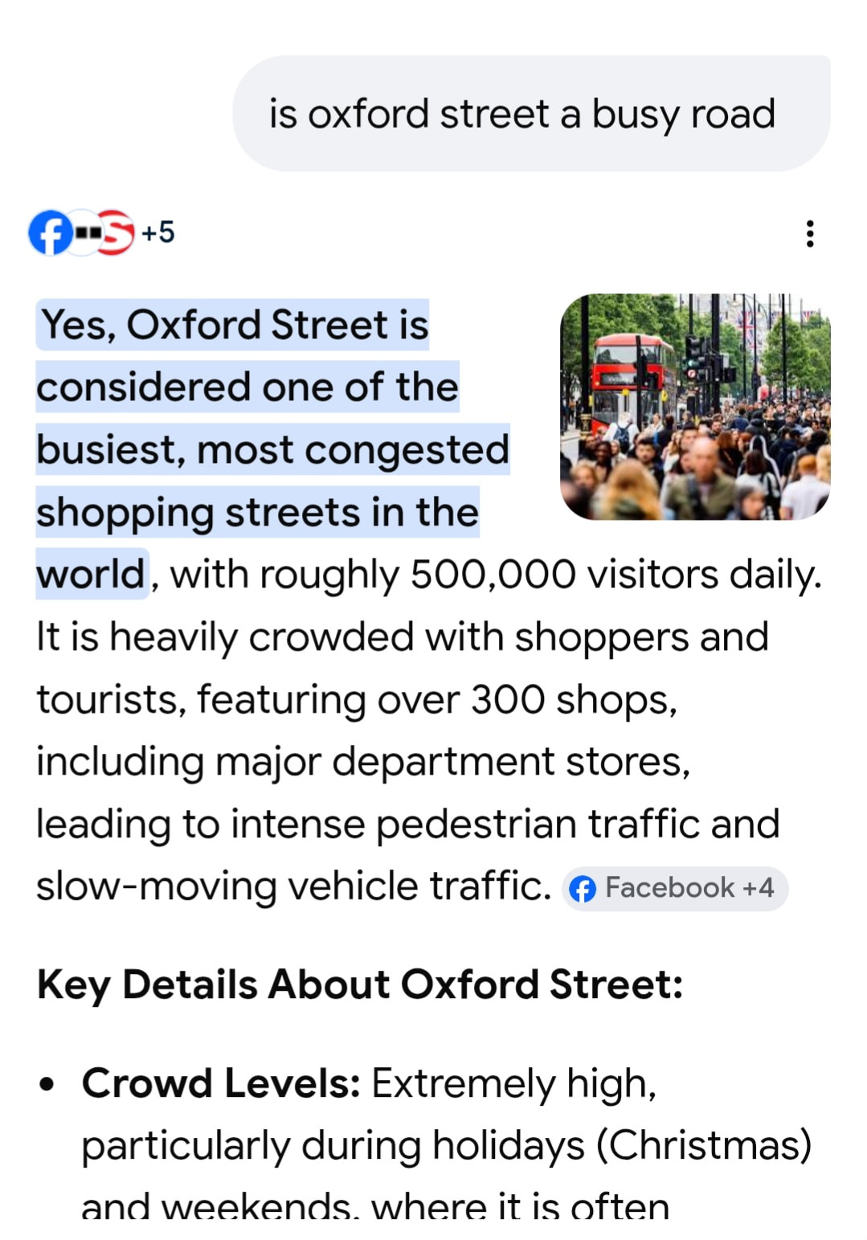The image size is (867, 1240).
Task: Click highlighted phrase 'shopping streets in the'
Action: point(257,512)
